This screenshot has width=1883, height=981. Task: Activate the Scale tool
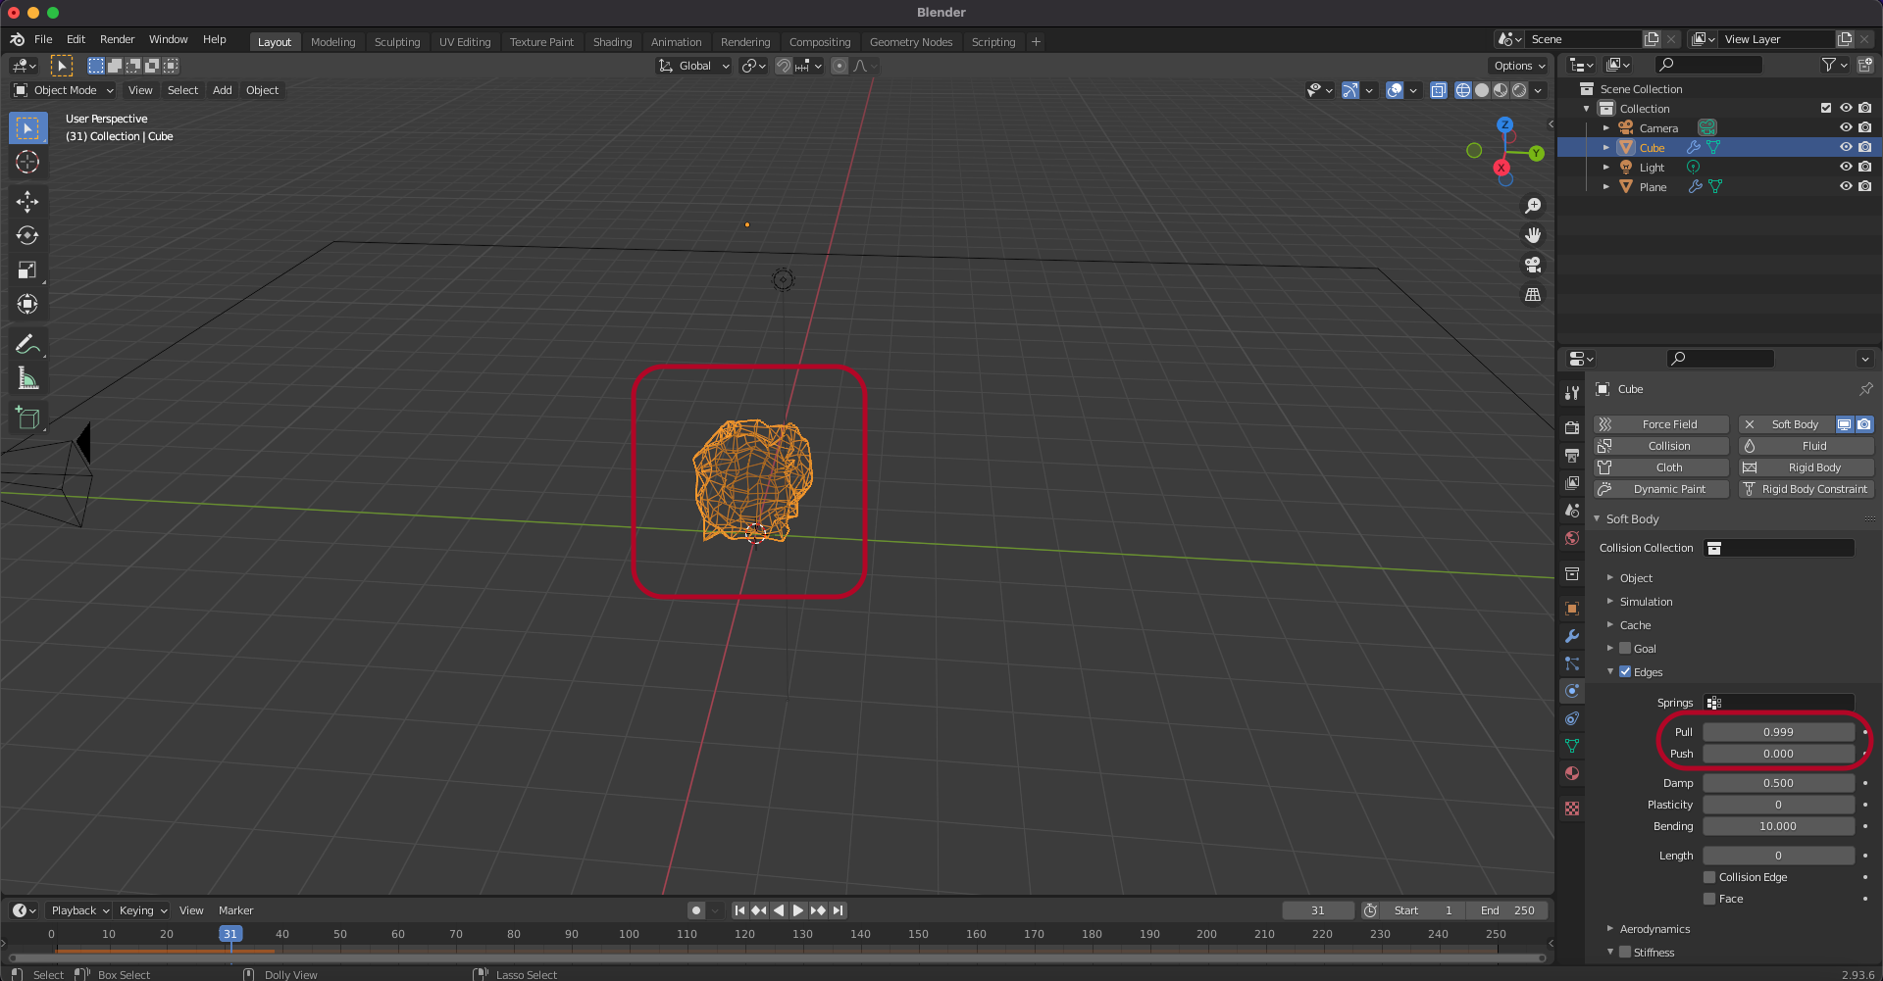(x=27, y=270)
